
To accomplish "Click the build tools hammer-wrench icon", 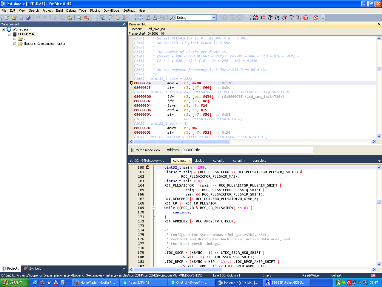I will (172, 18).
